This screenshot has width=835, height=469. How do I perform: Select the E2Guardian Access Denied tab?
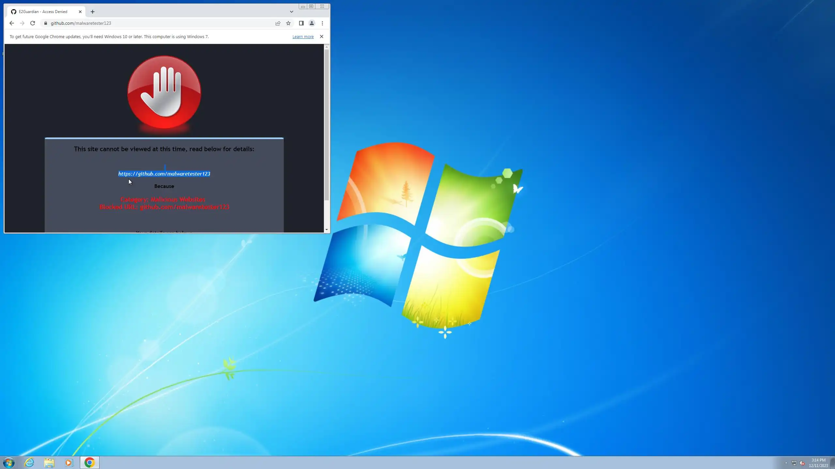(x=42, y=12)
